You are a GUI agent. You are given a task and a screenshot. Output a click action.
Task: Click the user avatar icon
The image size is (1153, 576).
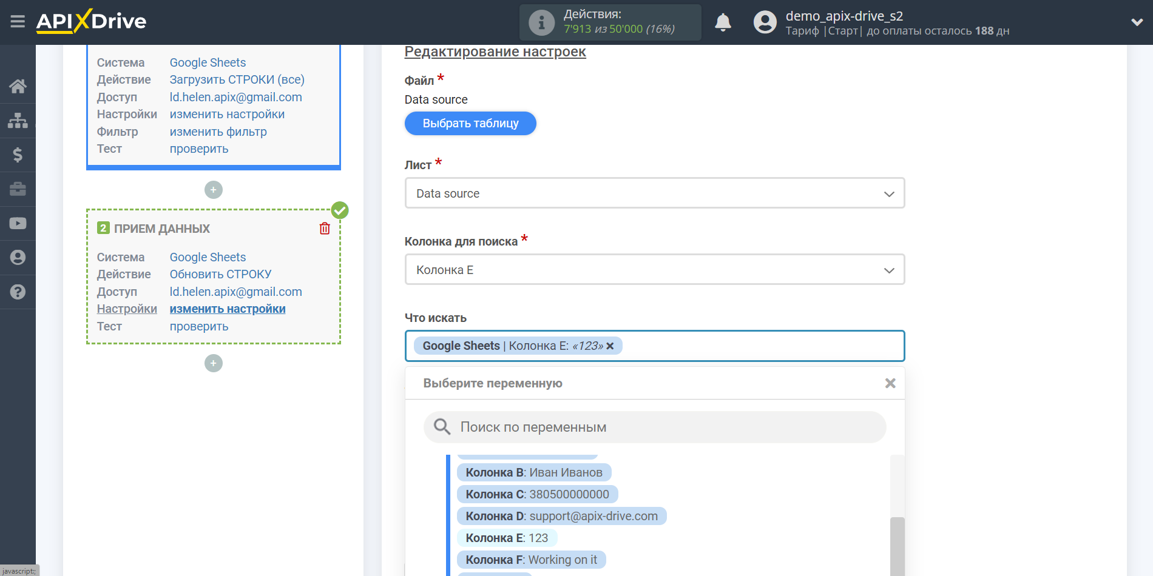point(765,22)
